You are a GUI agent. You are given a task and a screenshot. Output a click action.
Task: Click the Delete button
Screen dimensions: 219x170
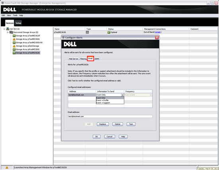pyautogui.click(x=117, y=124)
